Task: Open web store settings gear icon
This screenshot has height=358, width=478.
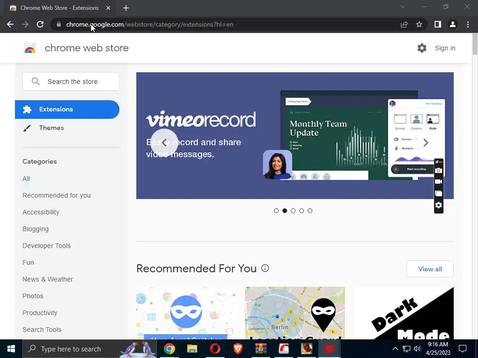Action: coord(422,48)
